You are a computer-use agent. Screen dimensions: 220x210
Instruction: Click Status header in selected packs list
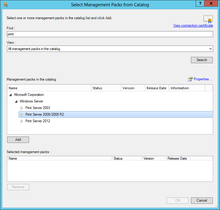[127, 158]
